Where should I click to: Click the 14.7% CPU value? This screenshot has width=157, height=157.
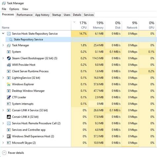[x=83, y=34]
